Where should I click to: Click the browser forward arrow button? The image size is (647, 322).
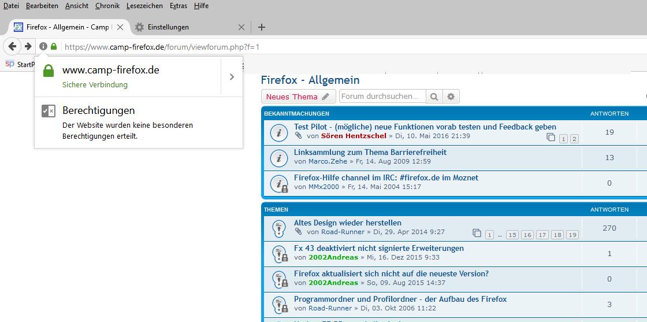point(28,47)
